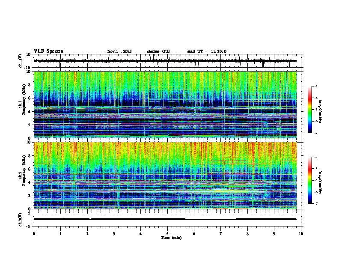Click the ch.1 color bar log(PSD) label
The width and height of the screenshot is (339, 262).
click(x=320, y=111)
